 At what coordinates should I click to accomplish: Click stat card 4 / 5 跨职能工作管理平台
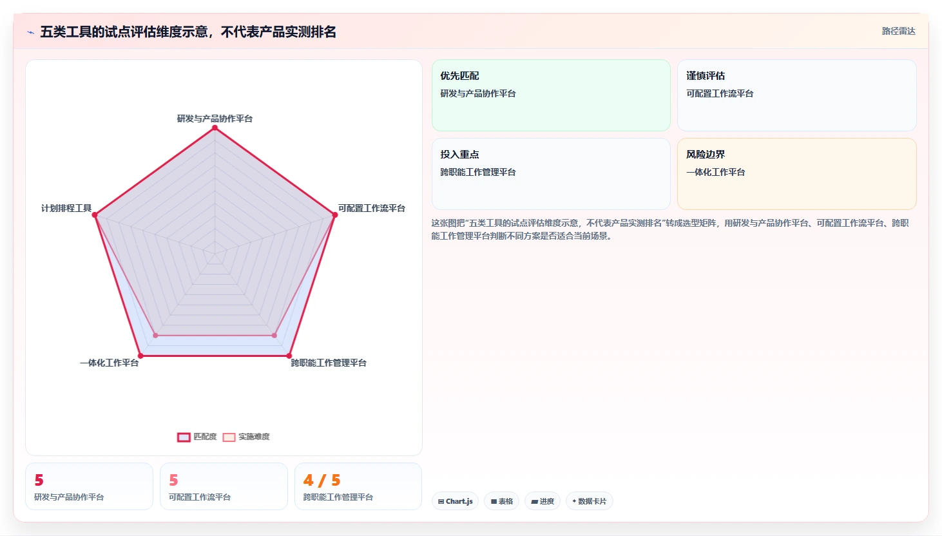[x=358, y=486]
